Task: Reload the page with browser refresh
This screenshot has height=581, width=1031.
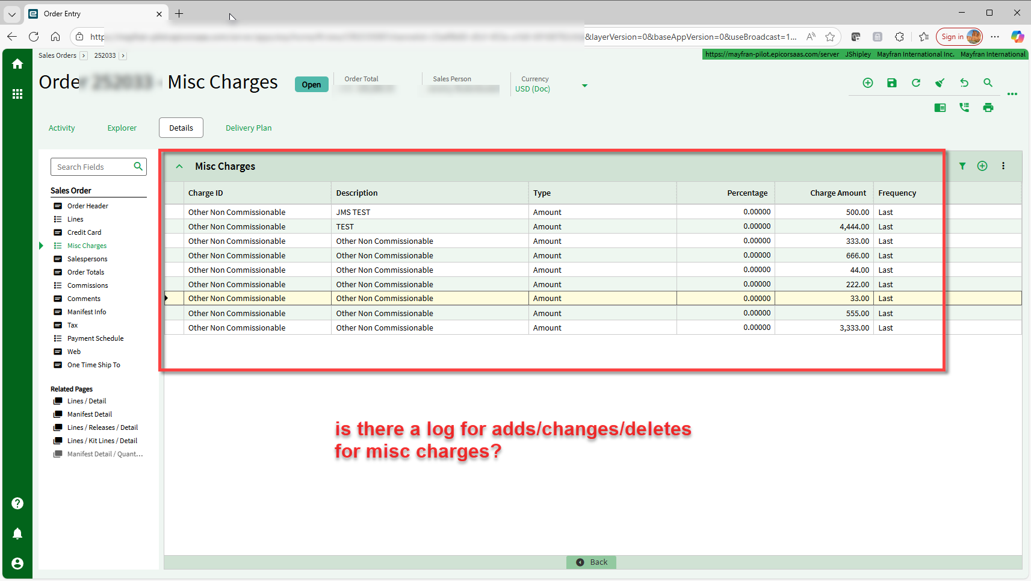Action: tap(34, 37)
